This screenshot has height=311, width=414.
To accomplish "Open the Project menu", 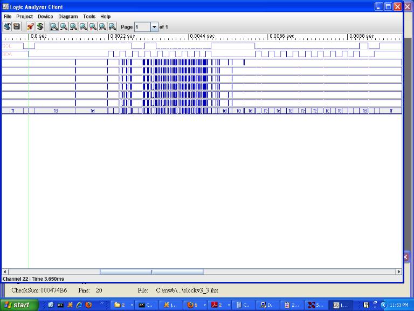I will coord(25,16).
